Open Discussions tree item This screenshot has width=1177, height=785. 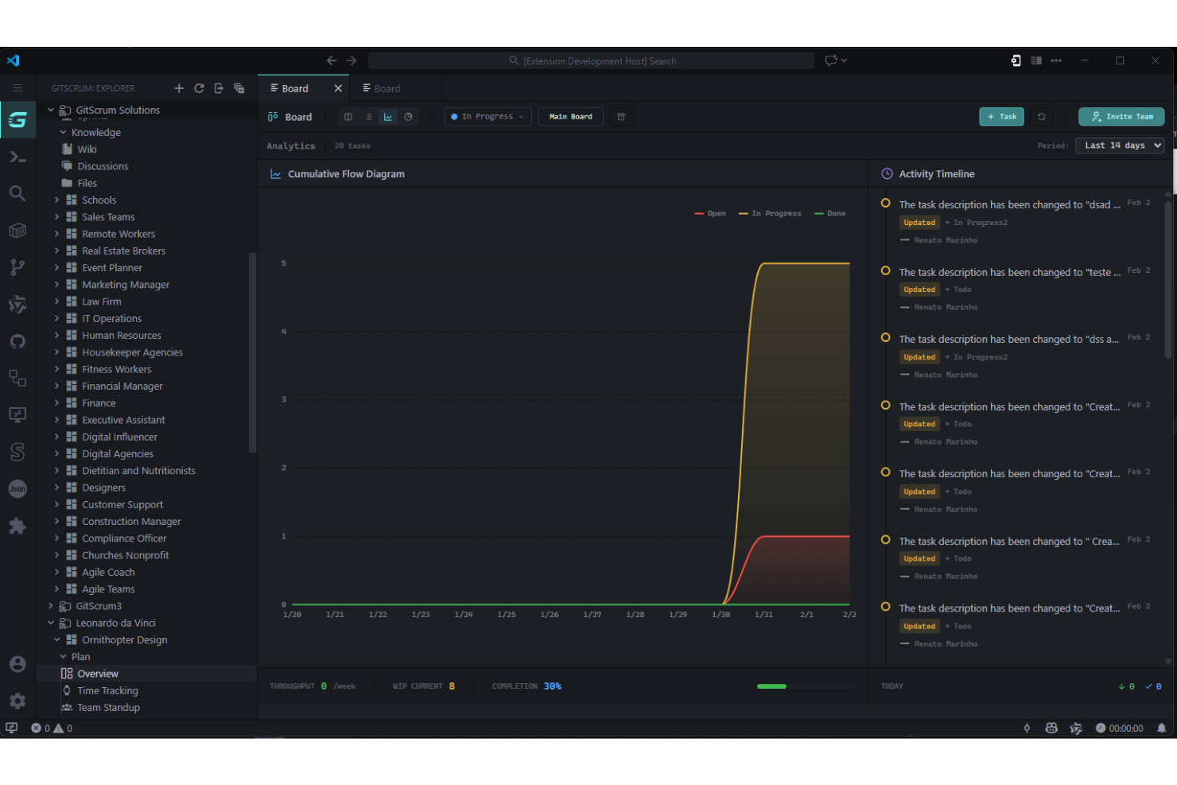(103, 166)
